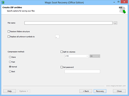Click 'Specify options for saving your files' text
Image resolution: width=129 pixels, height=96 pixels.
coord(21,11)
